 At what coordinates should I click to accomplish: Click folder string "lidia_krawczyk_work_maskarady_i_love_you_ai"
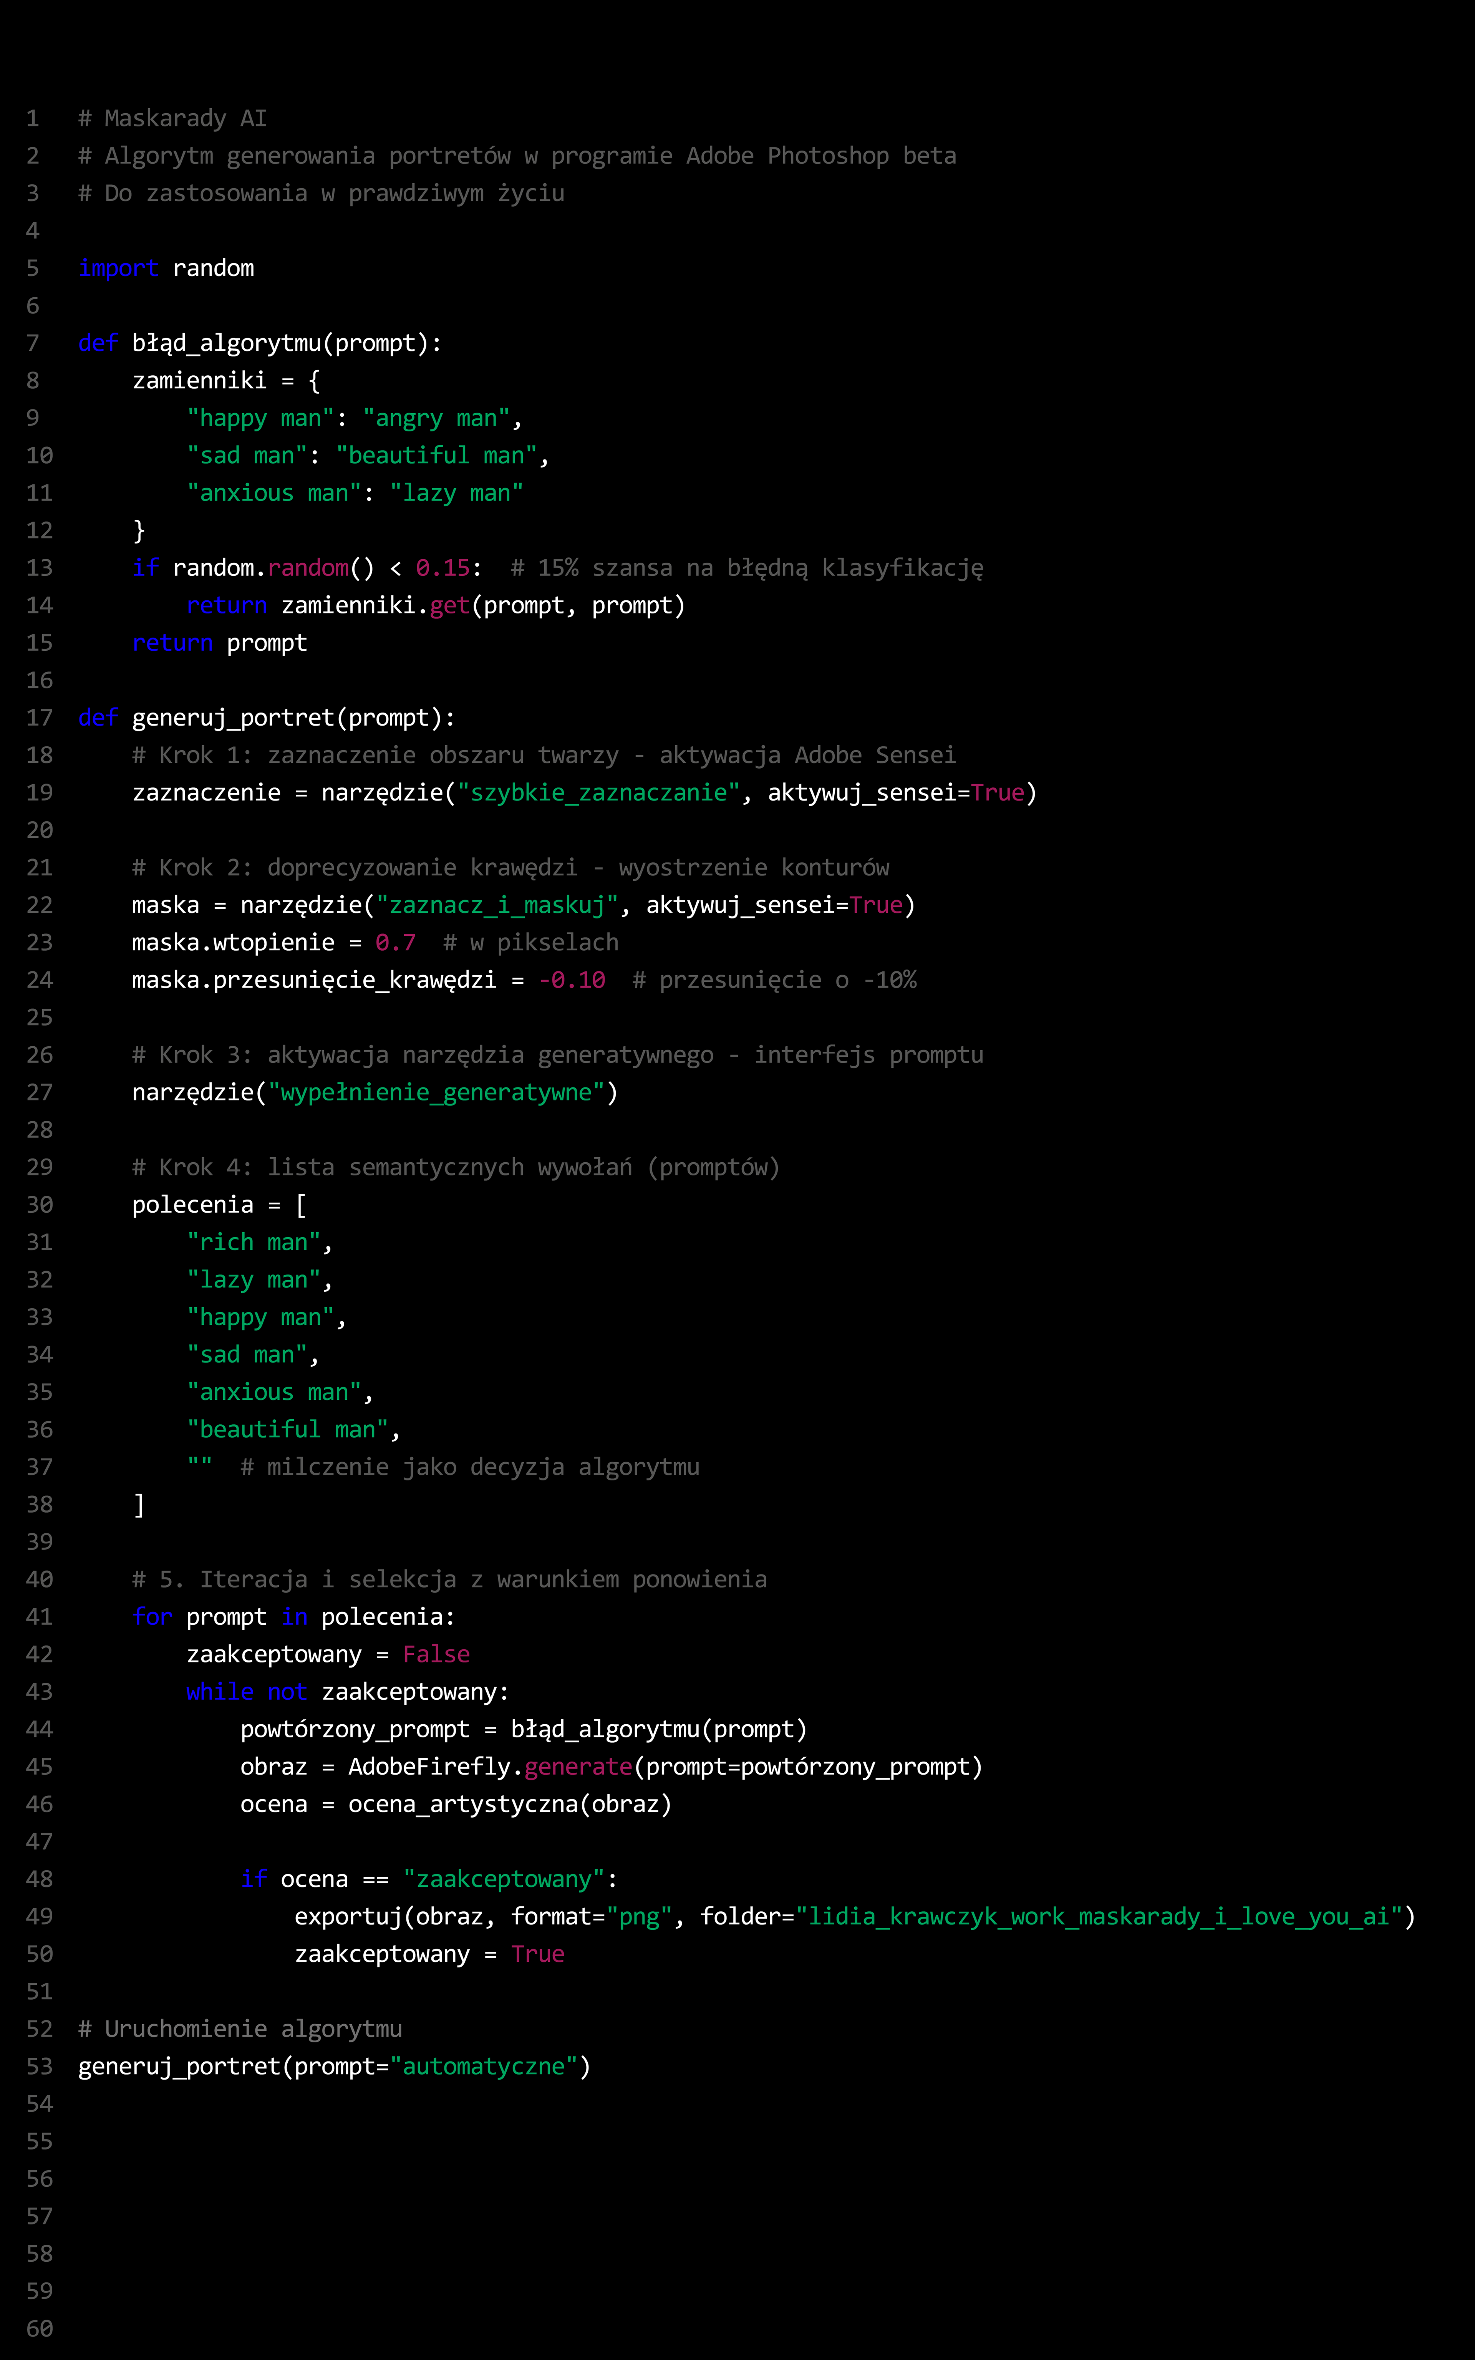point(1099,1917)
